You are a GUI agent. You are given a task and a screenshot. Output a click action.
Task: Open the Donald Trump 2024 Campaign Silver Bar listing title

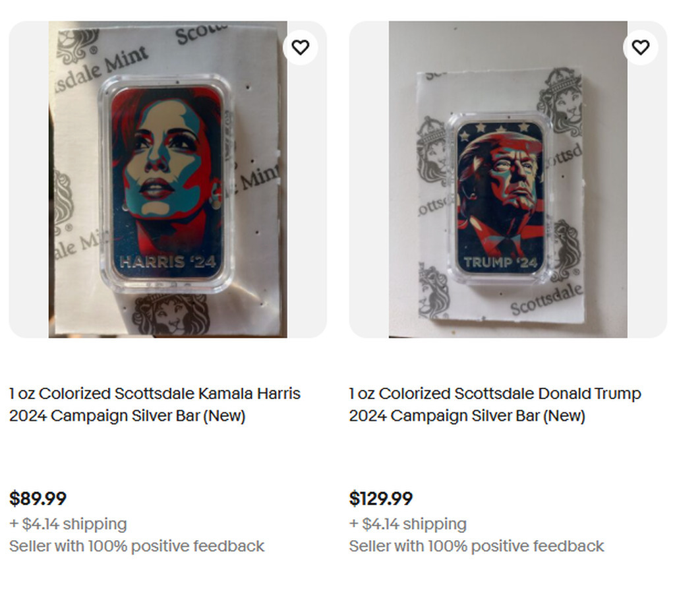pyautogui.click(x=494, y=404)
